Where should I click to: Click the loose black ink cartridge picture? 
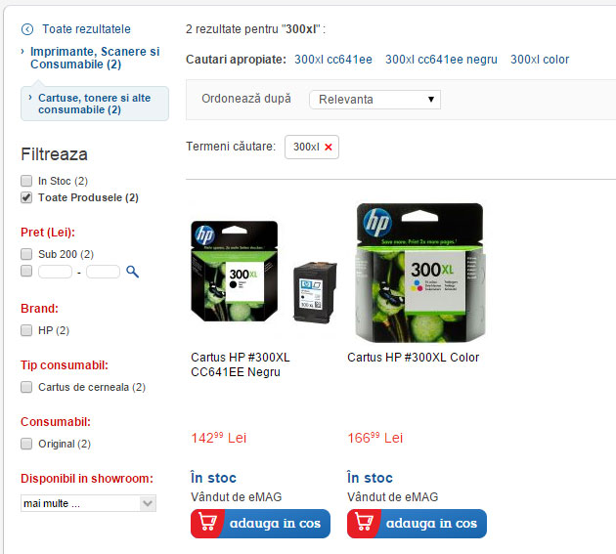[x=315, y=292]
